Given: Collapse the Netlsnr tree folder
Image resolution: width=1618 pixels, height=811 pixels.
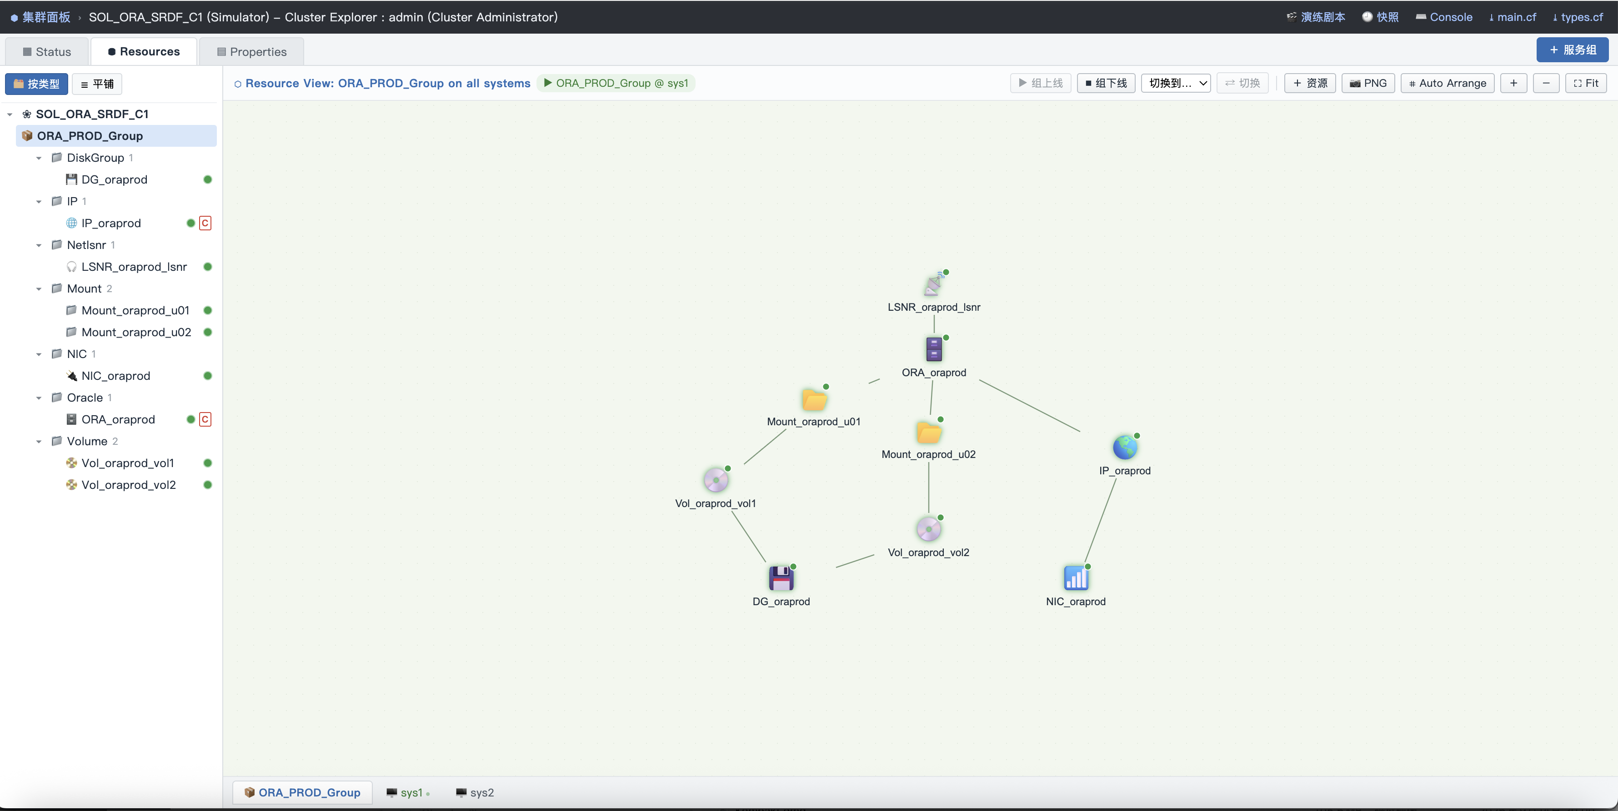Looking at the screenshot, I should (x=39, y=245).
